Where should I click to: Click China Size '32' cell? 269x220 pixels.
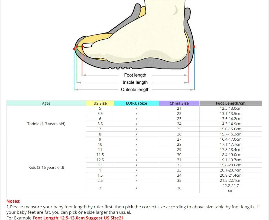[179, 165]
